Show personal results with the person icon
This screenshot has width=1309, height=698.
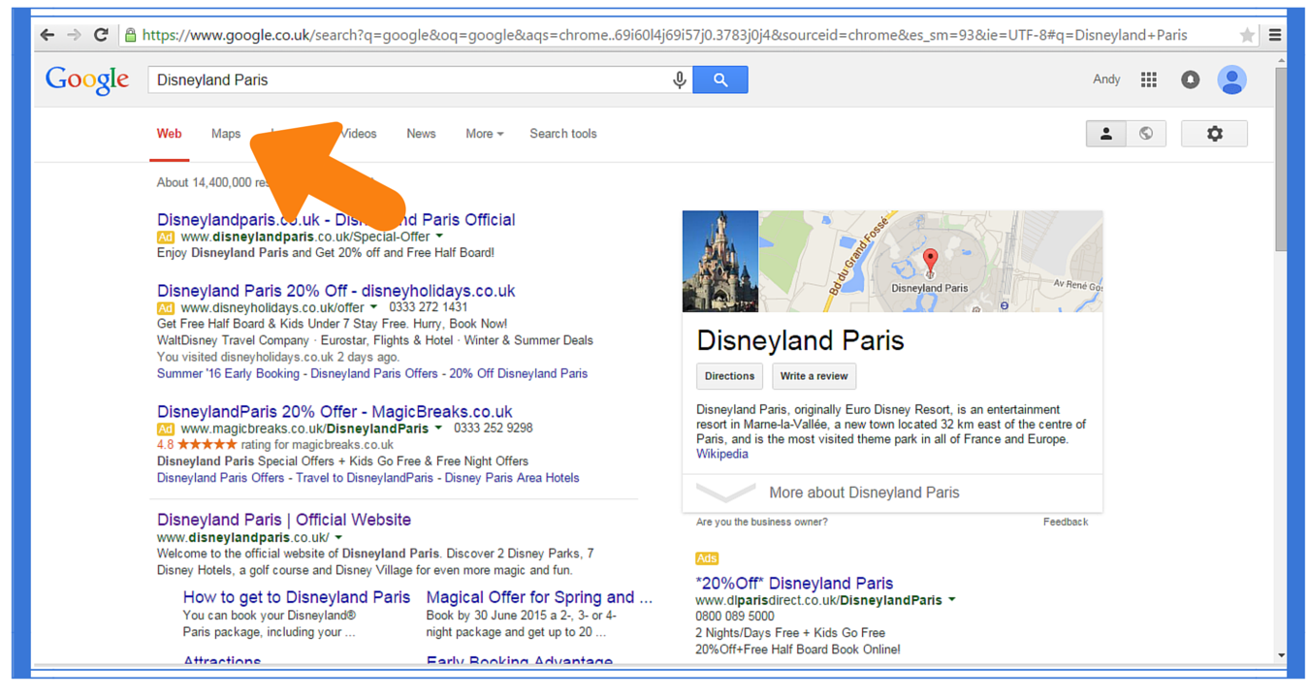click(1105, 134)
